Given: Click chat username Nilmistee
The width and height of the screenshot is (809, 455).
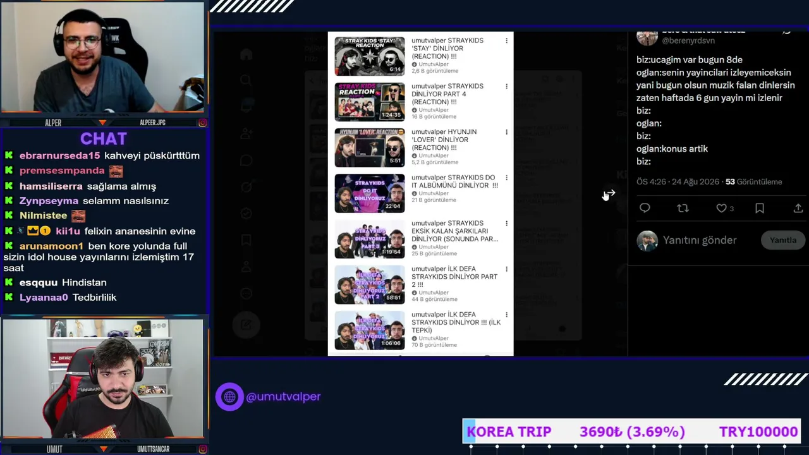Looking at the screenshot, I should [x=43, y=215].
